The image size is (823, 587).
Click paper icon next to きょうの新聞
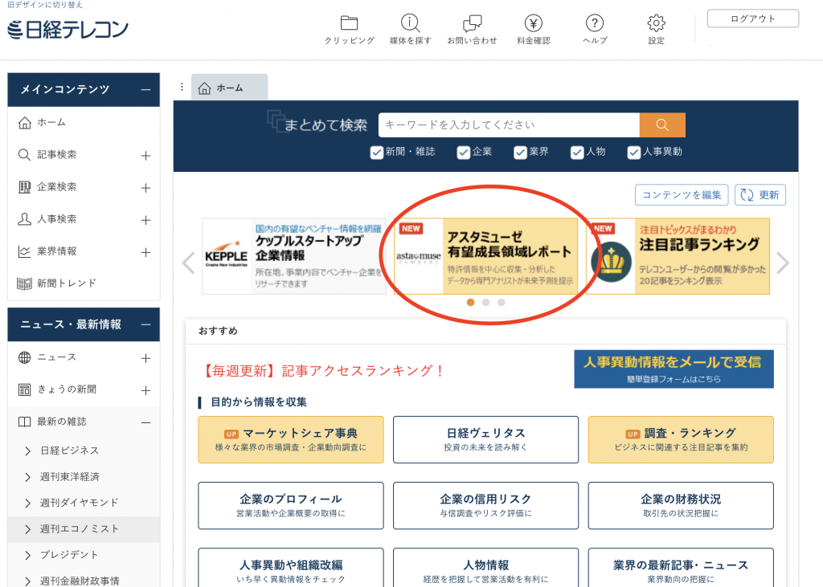click(24, 389)
